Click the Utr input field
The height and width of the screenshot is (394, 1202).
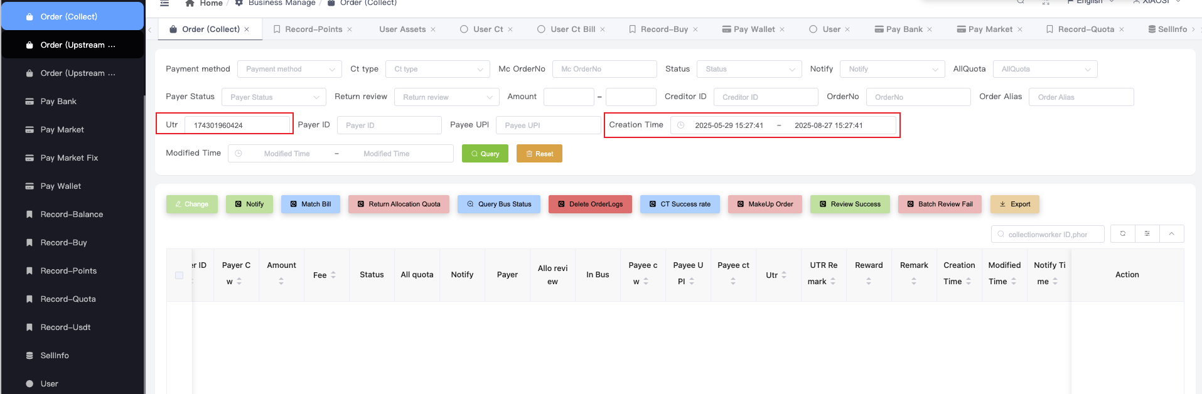(x=237, y=125)
